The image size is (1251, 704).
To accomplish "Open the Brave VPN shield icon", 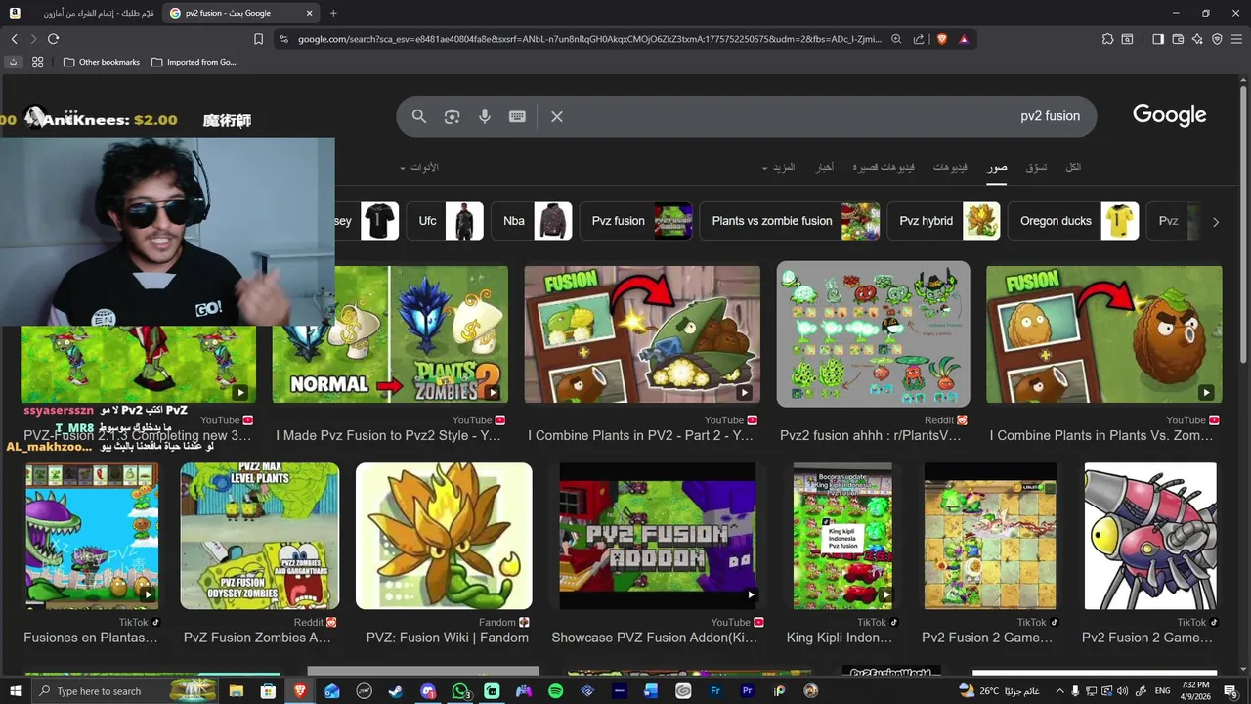I will pyautogui.click(x=1217, y=39).
